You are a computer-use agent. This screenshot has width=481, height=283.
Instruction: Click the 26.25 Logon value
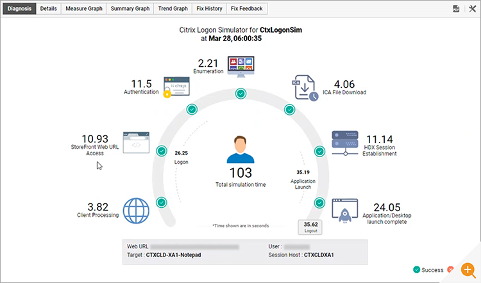[181, 153]
